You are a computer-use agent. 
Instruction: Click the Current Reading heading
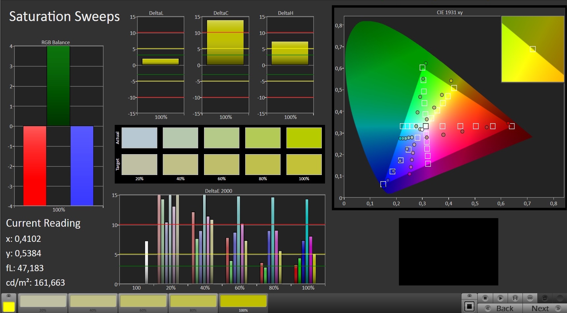pyautogui.click(x=43, y=223)
